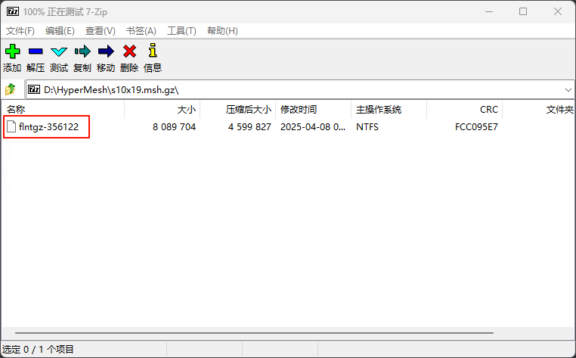Open the 编辑(E) menu
576x358 pixels.
(60, 31)
